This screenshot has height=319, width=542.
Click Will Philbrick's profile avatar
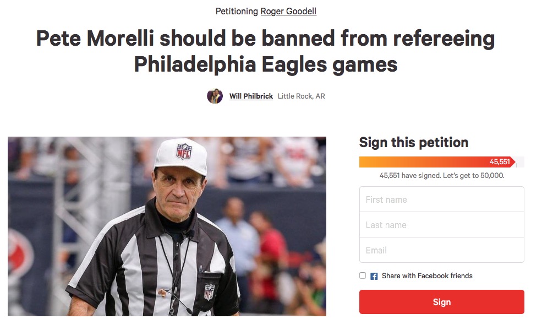point(215,96)
